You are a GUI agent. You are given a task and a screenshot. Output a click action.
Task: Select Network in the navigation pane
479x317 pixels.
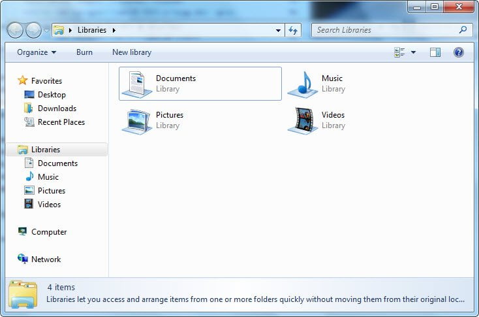(x=46, y=259)
